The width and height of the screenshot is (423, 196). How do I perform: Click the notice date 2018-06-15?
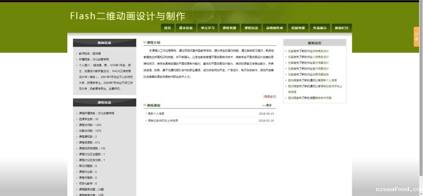(x=266, y=114)
